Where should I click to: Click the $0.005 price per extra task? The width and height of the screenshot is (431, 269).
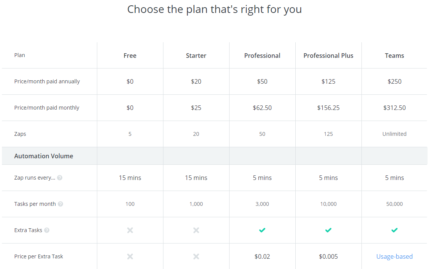tap(328, 256)
